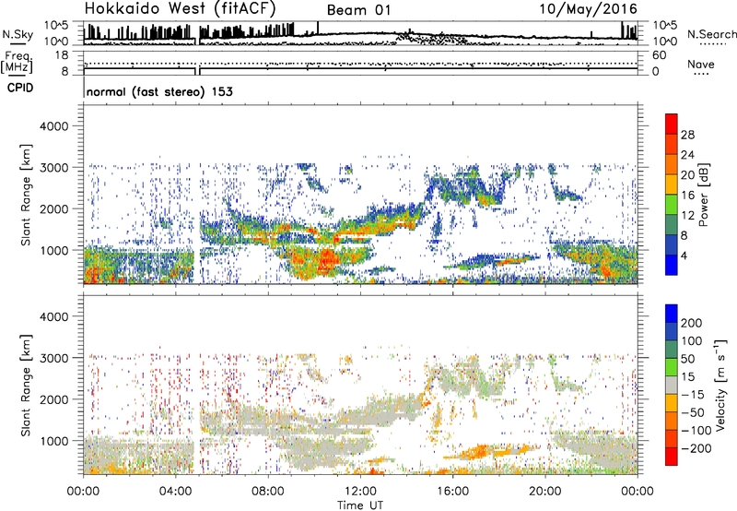Click the red swatch of Power colorbar
The width and height of the screenshot is (737, 511).
[672, 124]
